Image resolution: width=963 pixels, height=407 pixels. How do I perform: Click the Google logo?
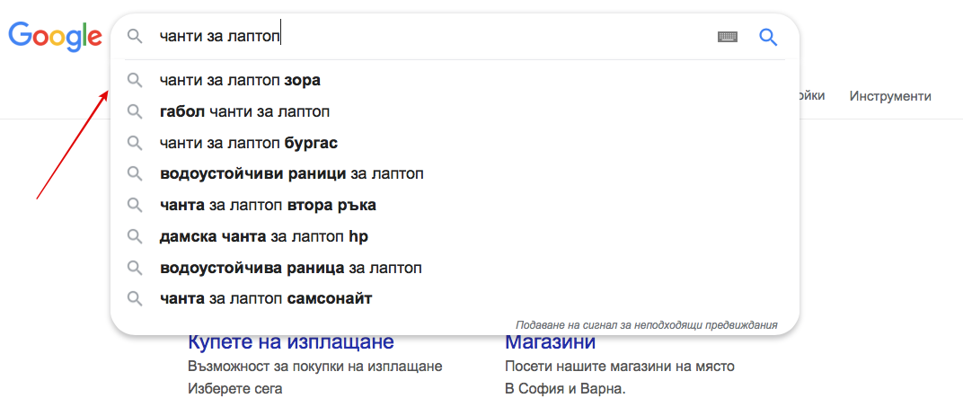pyautogui.click(x=56, y=36)
